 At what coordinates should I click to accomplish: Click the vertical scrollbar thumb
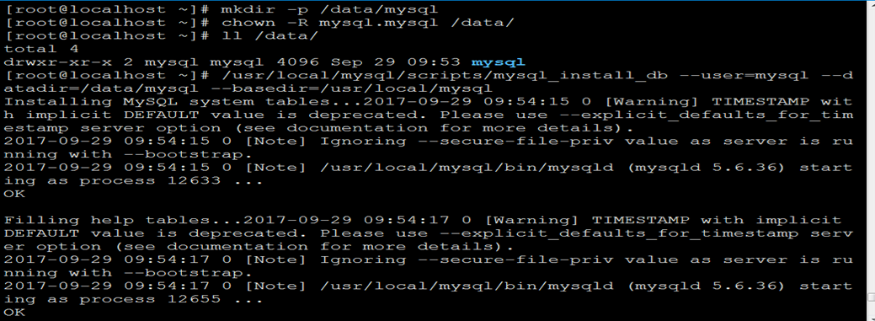(x=871, y=297)
